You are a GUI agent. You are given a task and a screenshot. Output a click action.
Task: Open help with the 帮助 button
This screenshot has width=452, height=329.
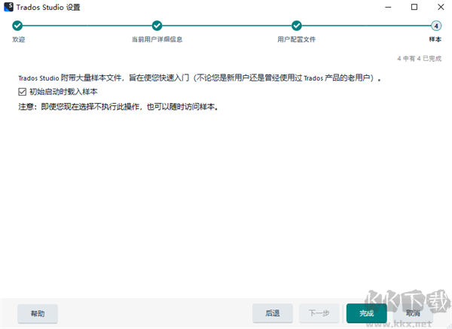[x=38, y=313]
